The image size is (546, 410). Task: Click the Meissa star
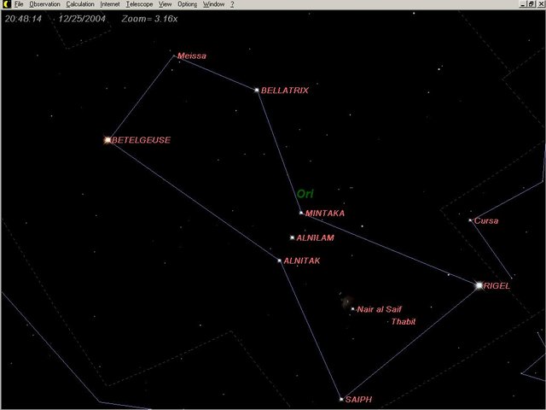[175, 57]
